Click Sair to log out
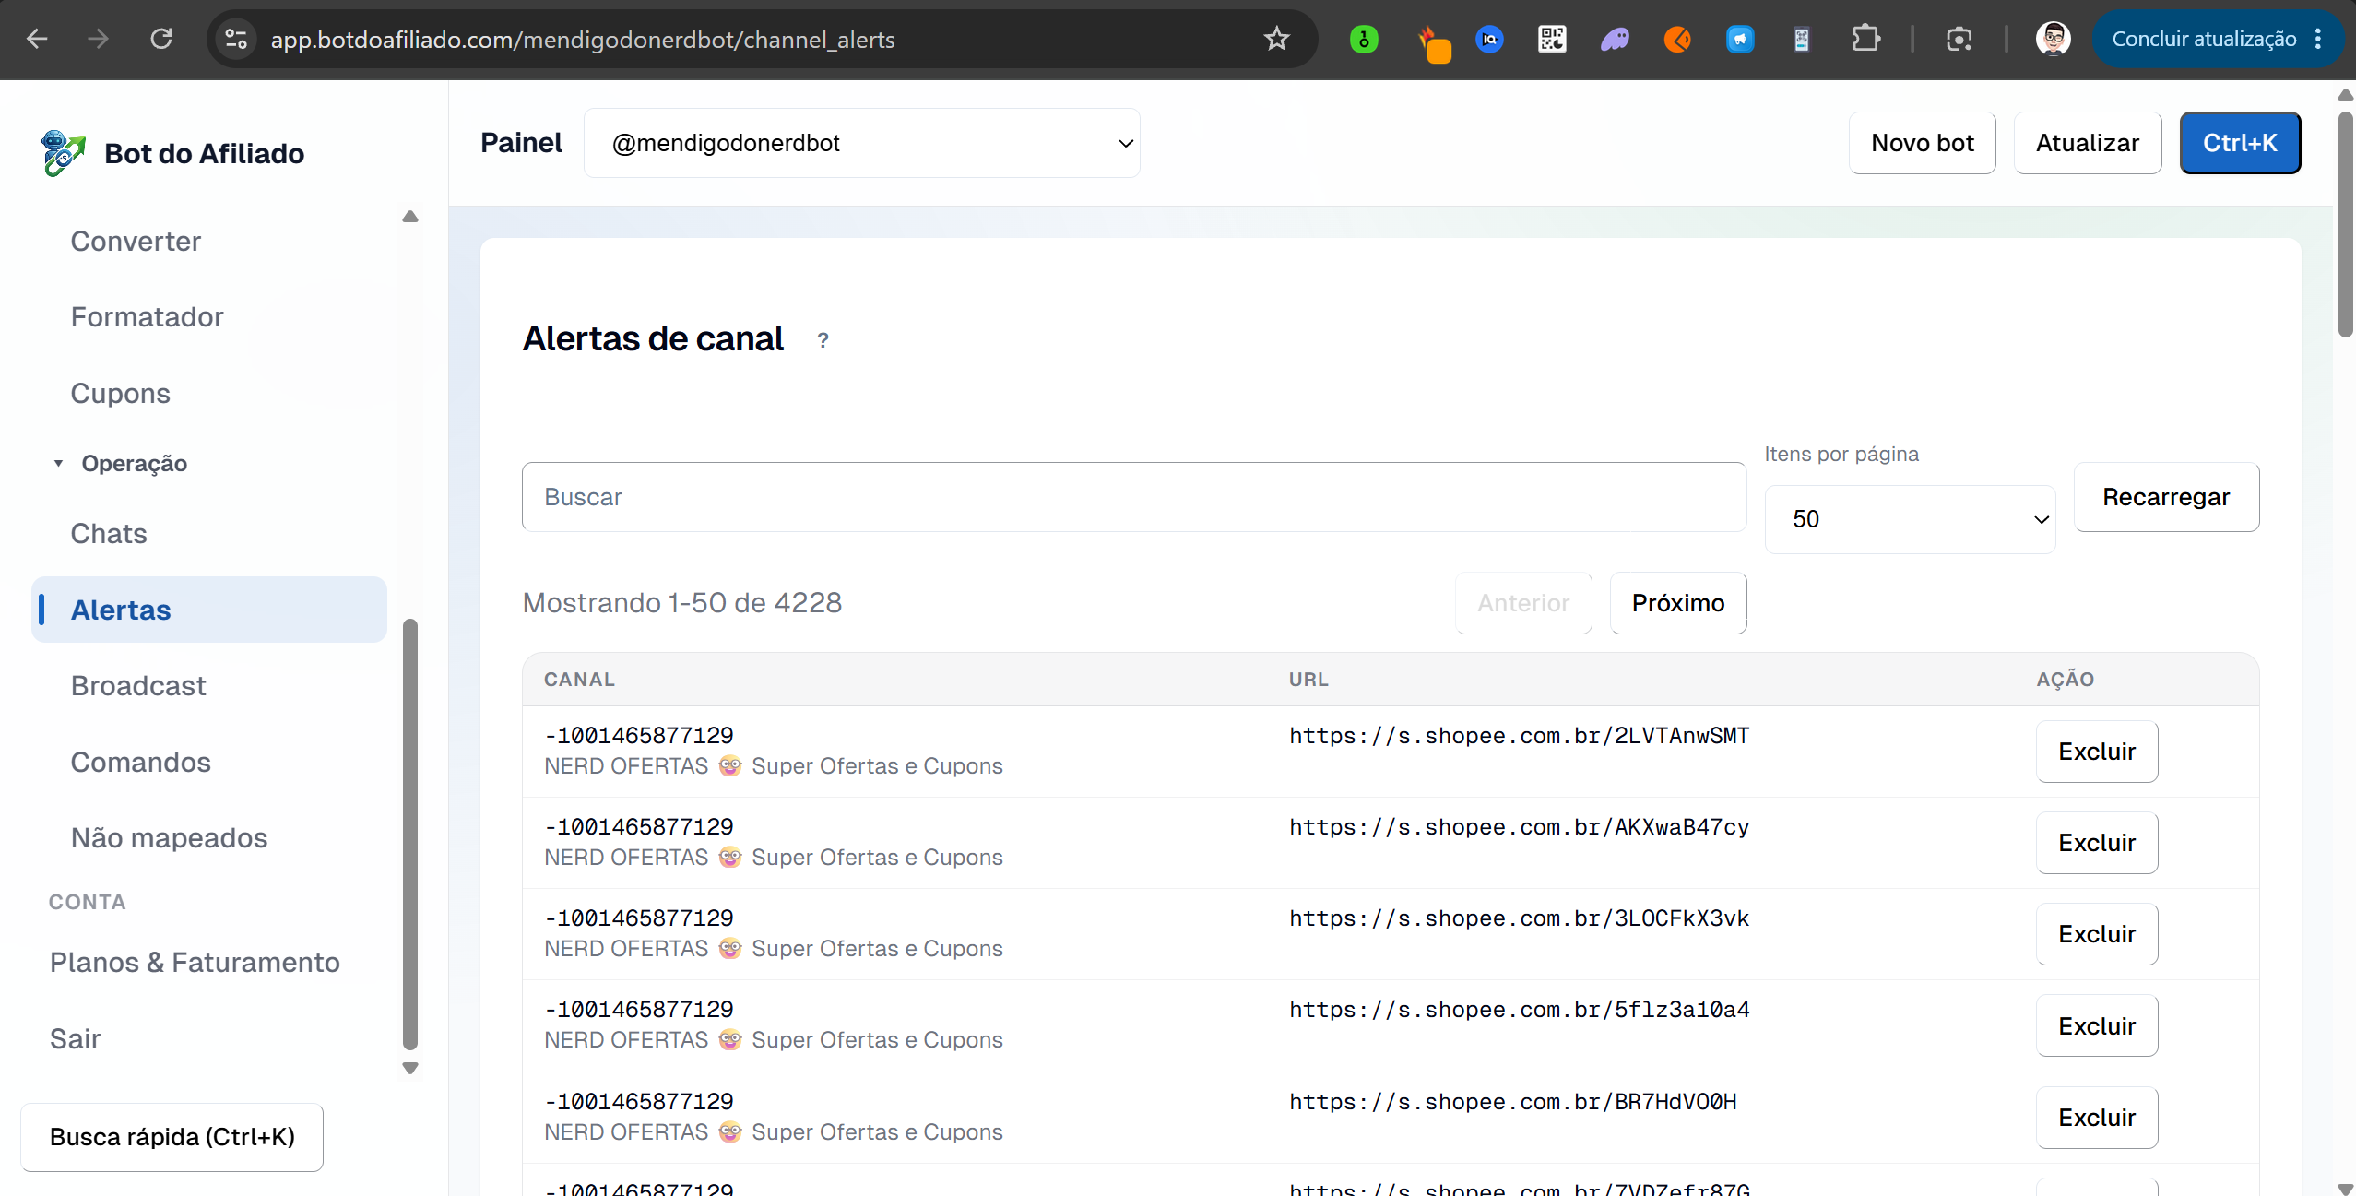This screenshot has width=2356, height=1196. click(75, 1039)
